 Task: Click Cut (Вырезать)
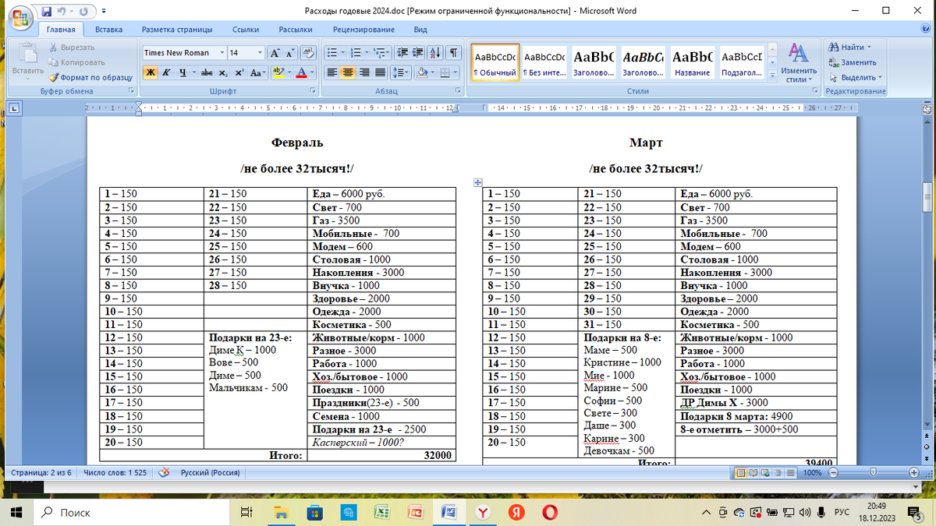coord(71,48)
